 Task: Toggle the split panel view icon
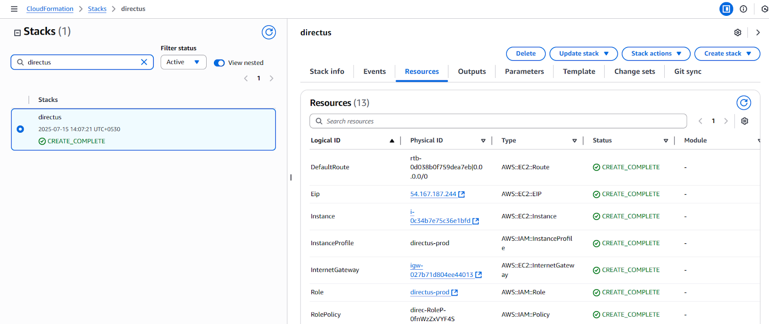pos(726,9)
